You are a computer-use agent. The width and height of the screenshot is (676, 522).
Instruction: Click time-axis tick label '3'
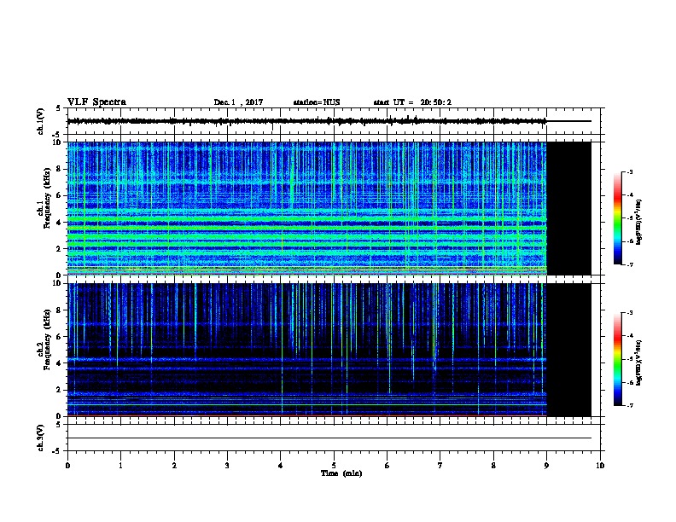(227, 465)
